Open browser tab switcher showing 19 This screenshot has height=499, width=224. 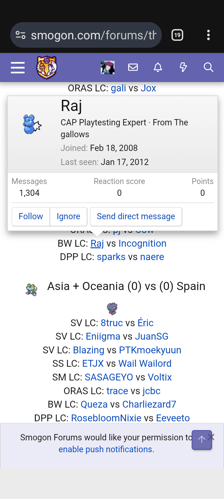pyautogui.click(x=177, y=35)
